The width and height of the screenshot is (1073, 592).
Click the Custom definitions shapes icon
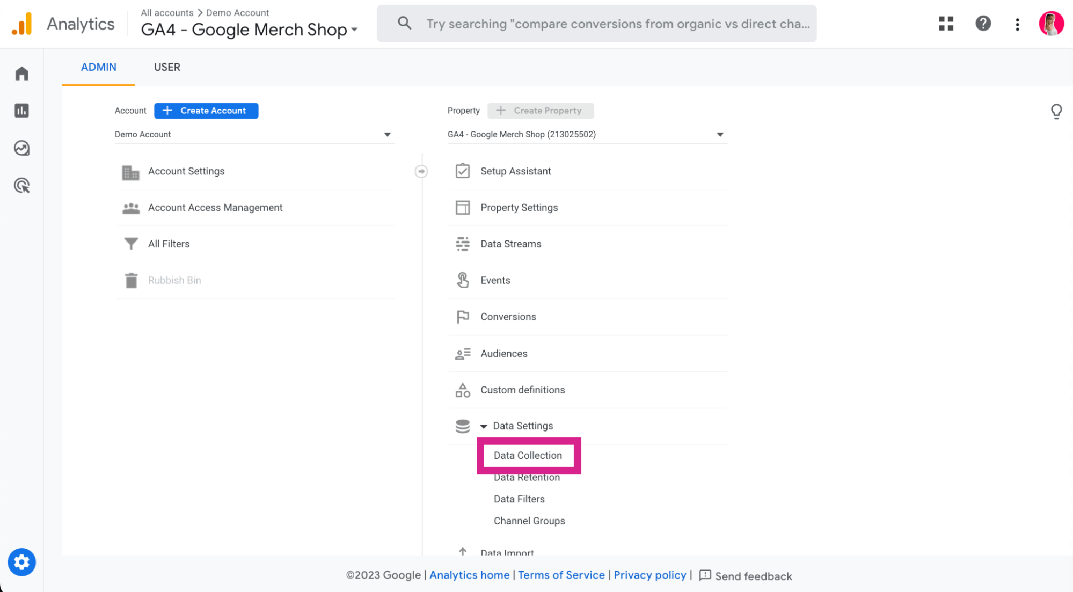click(x=462, y=390)
